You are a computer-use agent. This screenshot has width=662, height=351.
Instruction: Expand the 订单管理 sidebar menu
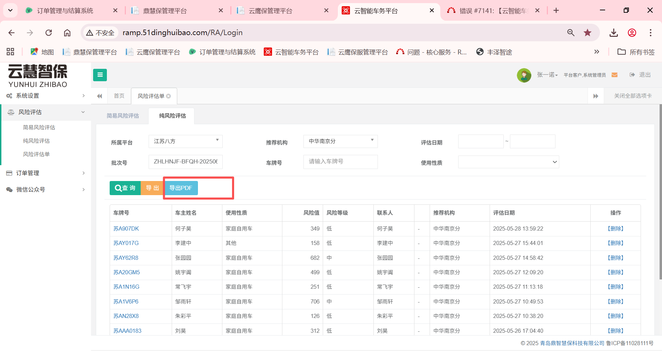pos(46,173)
